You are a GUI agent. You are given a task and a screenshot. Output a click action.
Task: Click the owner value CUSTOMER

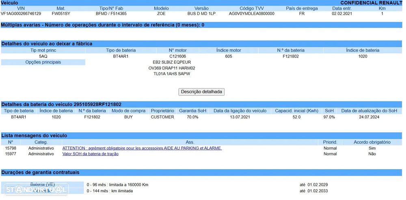(163, 117)
